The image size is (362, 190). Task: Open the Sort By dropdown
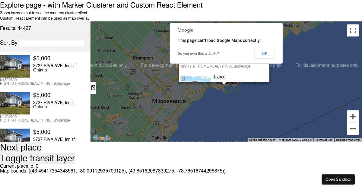pos(52,43)
